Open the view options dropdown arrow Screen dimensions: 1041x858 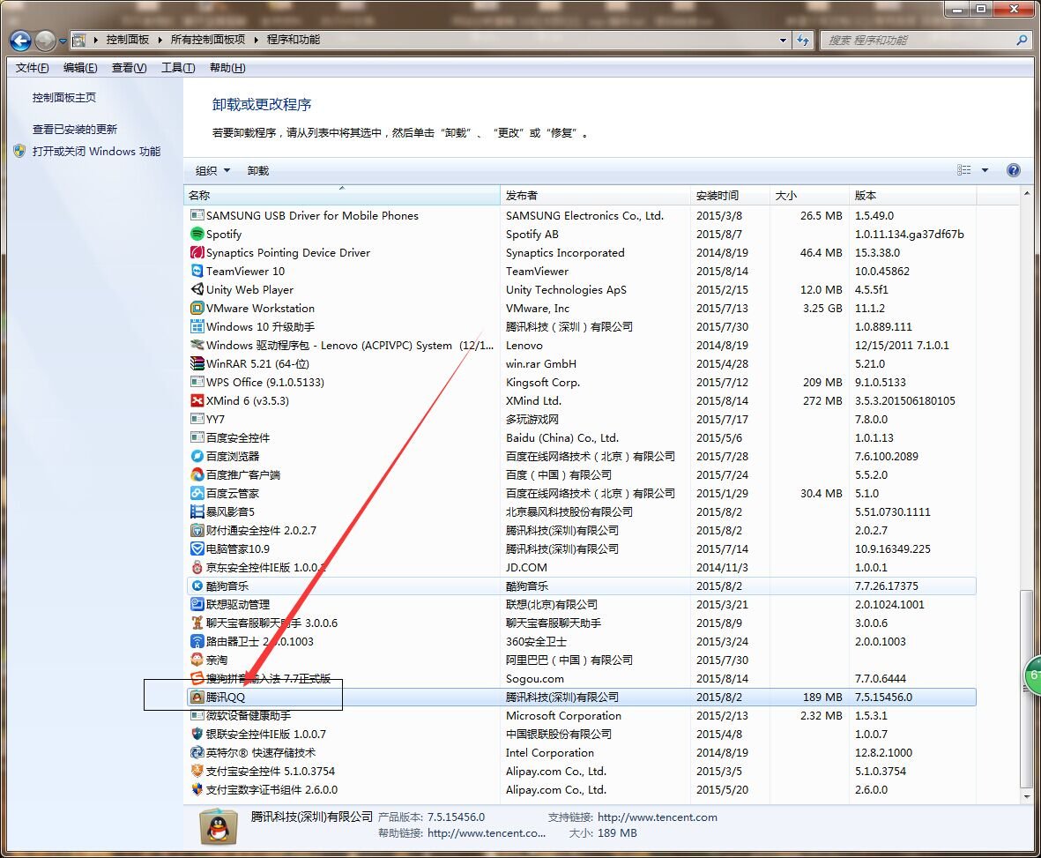[985, 170]
